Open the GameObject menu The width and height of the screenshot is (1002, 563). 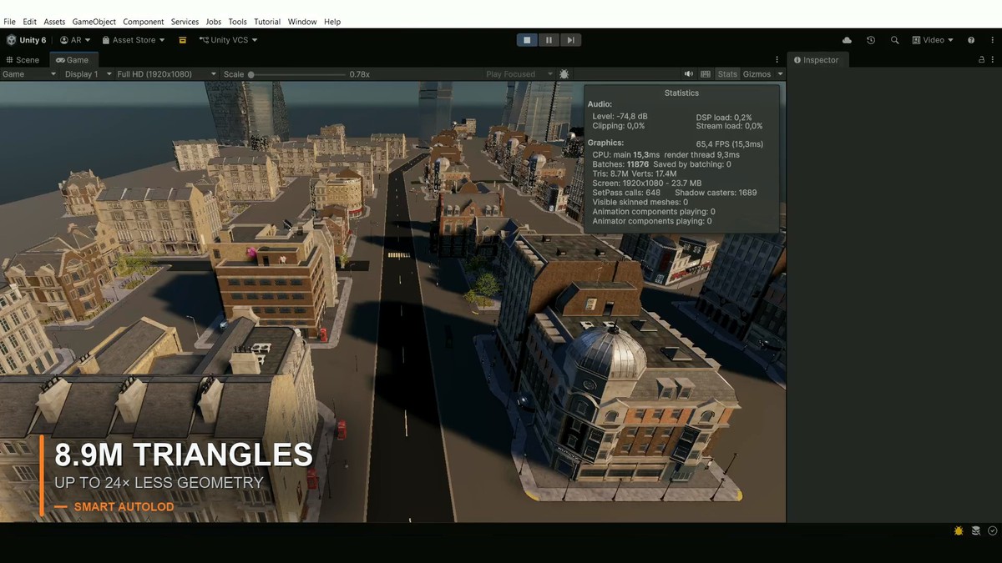[x=94, y=22]
